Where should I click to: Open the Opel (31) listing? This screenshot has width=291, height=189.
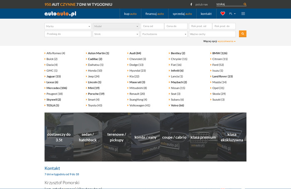pyautogui.click(x=218, y=88)
